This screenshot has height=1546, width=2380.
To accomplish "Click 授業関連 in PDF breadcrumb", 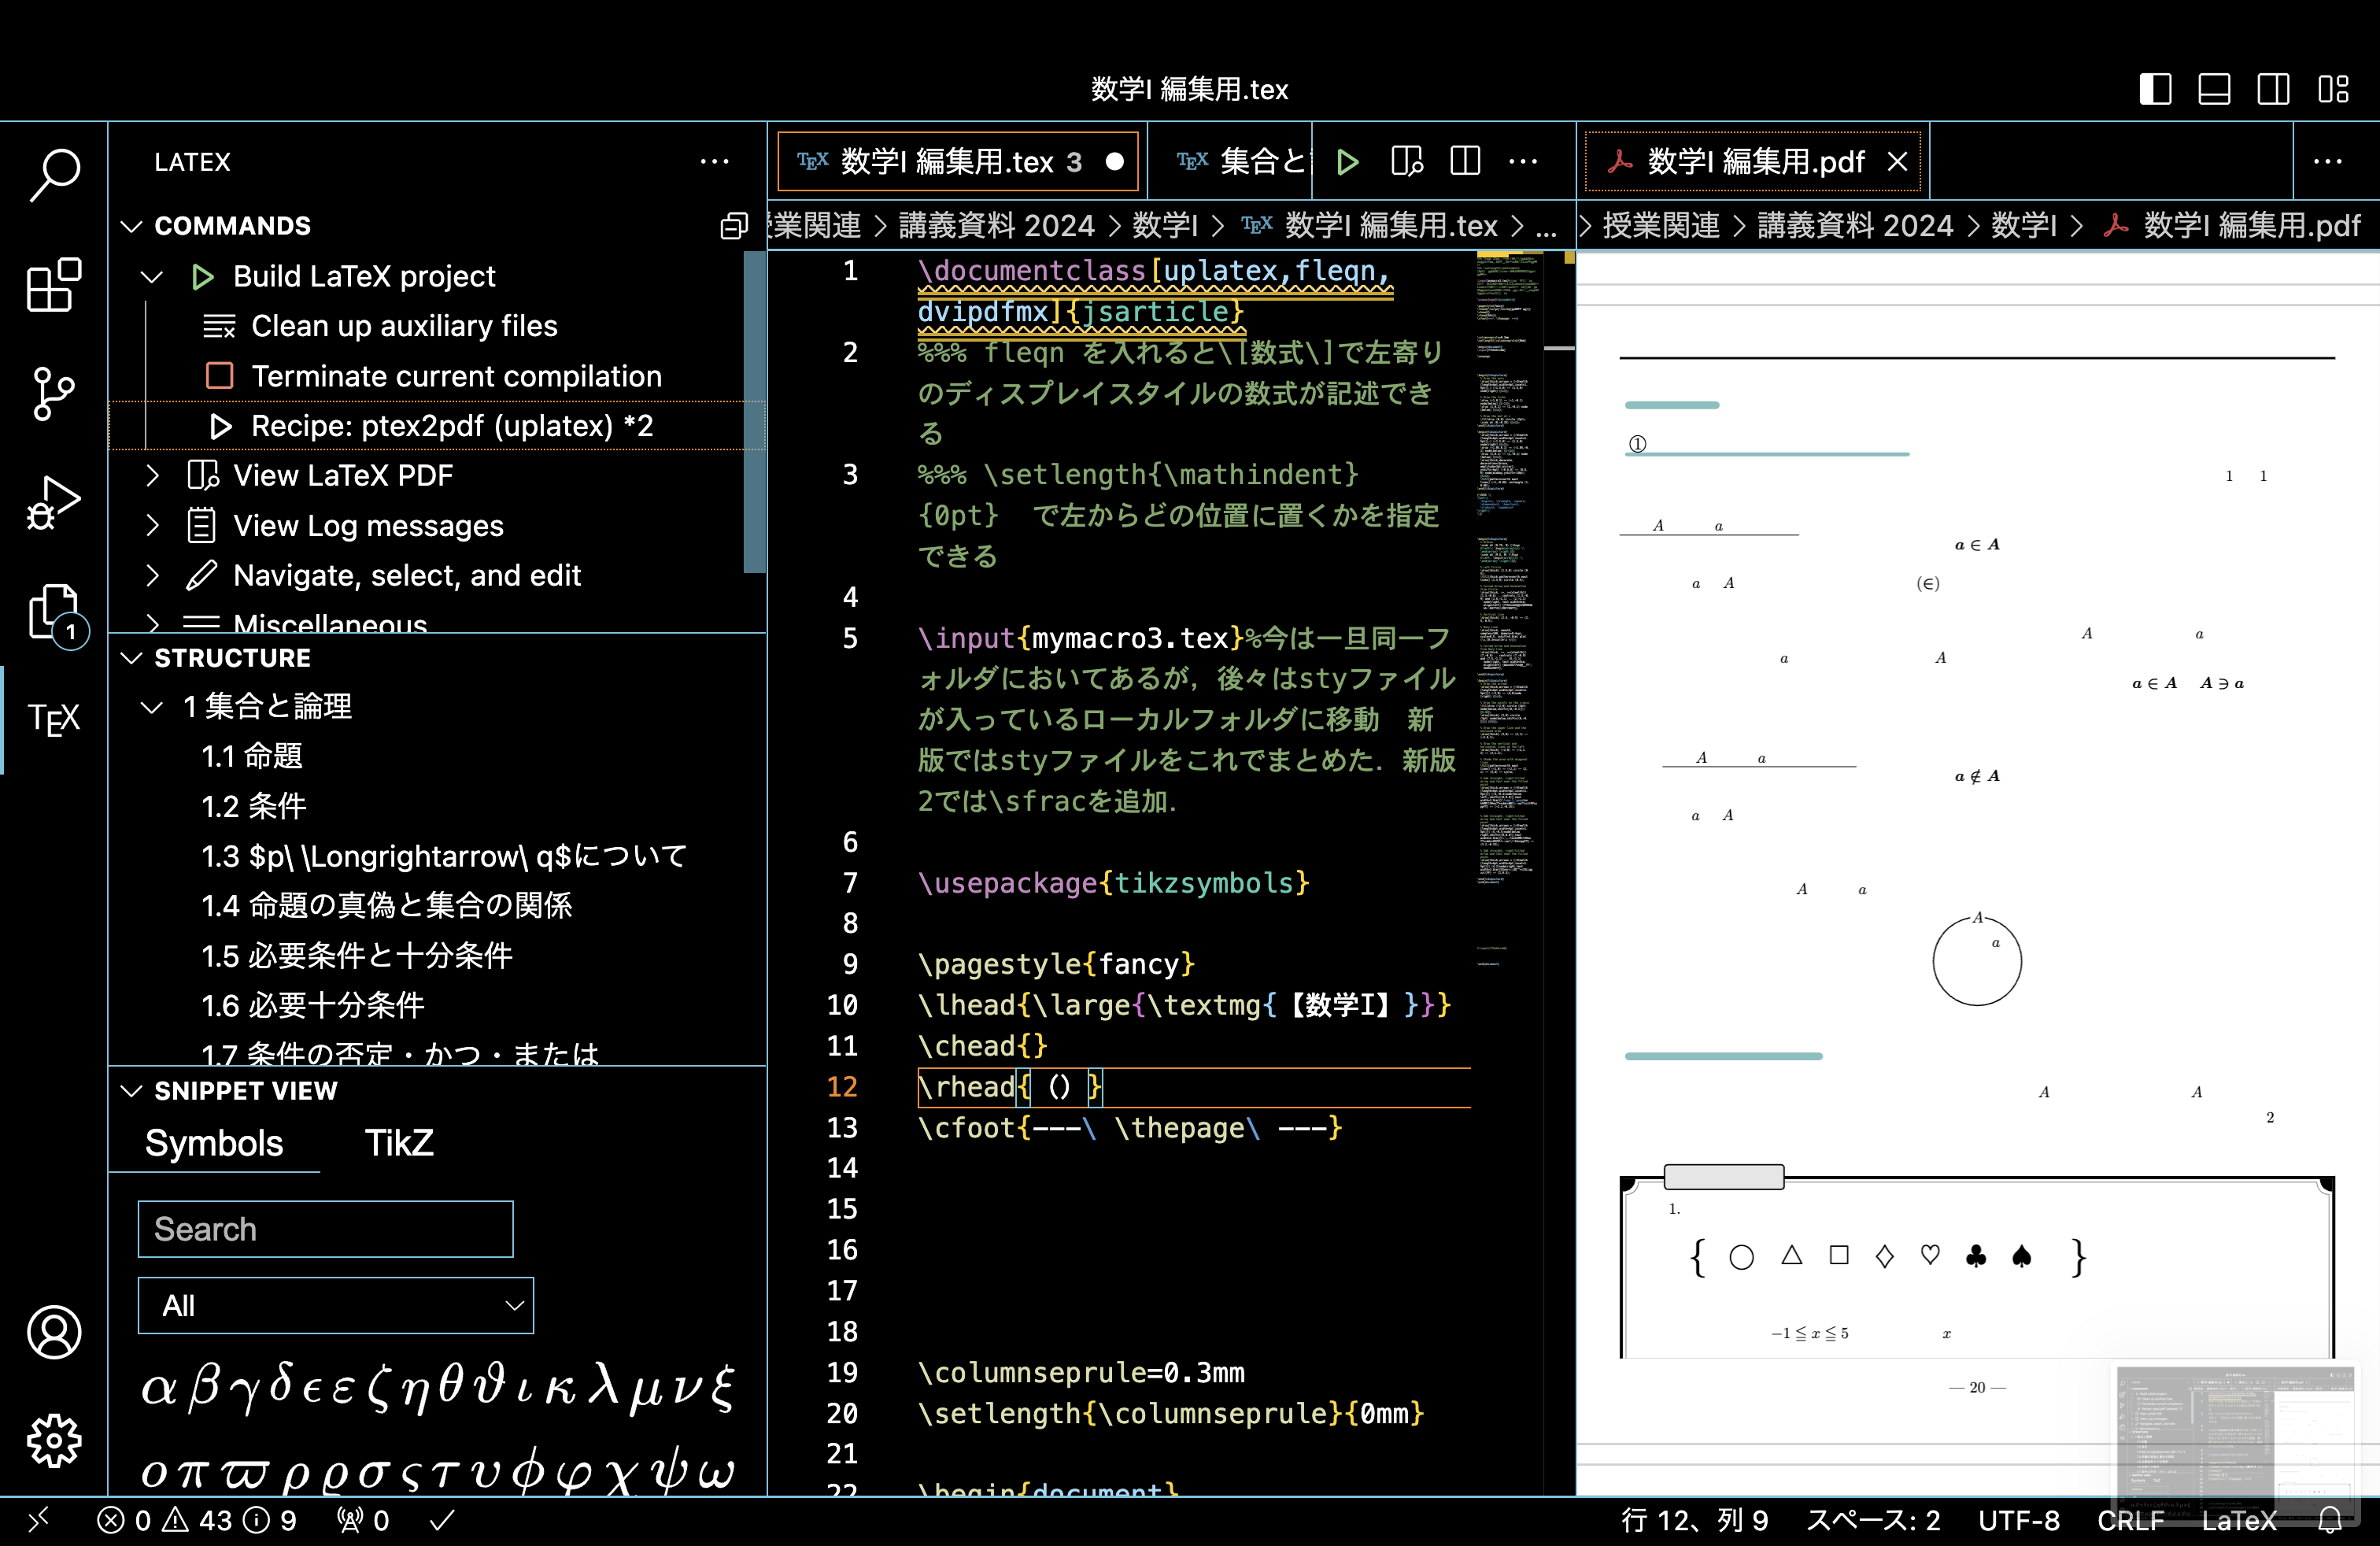I will [1661, 226].
